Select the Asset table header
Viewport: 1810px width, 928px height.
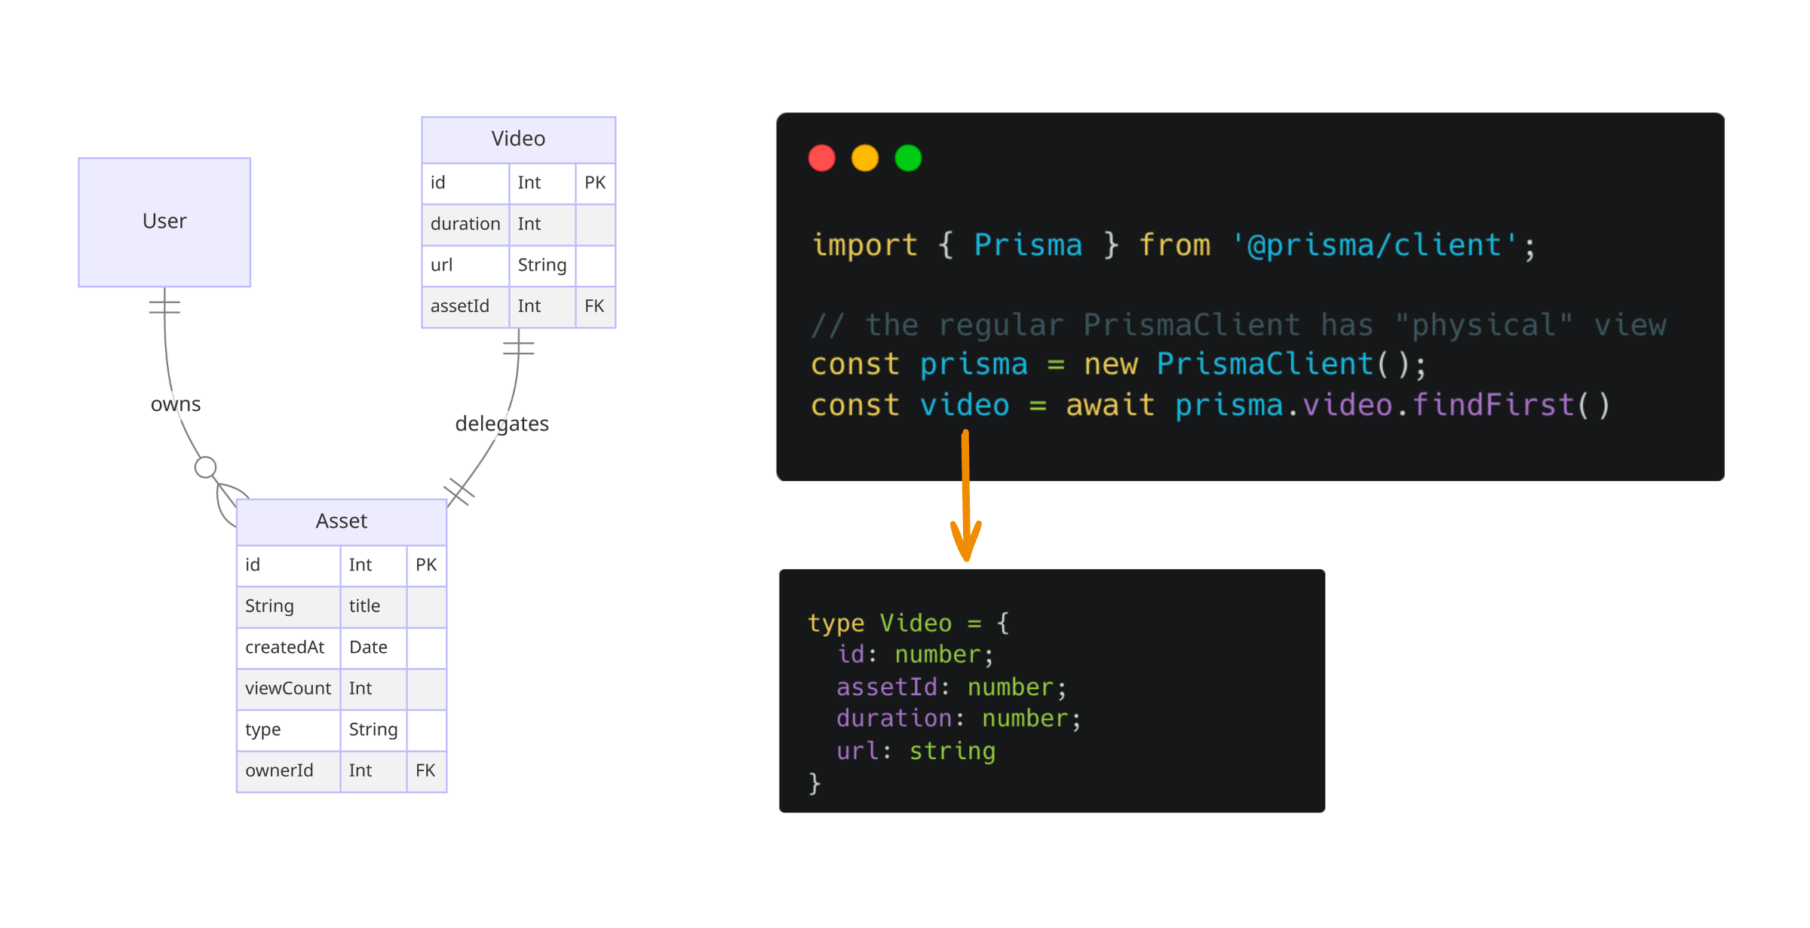point(341,521)
